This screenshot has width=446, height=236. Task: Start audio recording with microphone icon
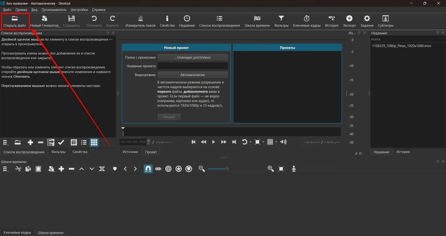coord(294,169)
